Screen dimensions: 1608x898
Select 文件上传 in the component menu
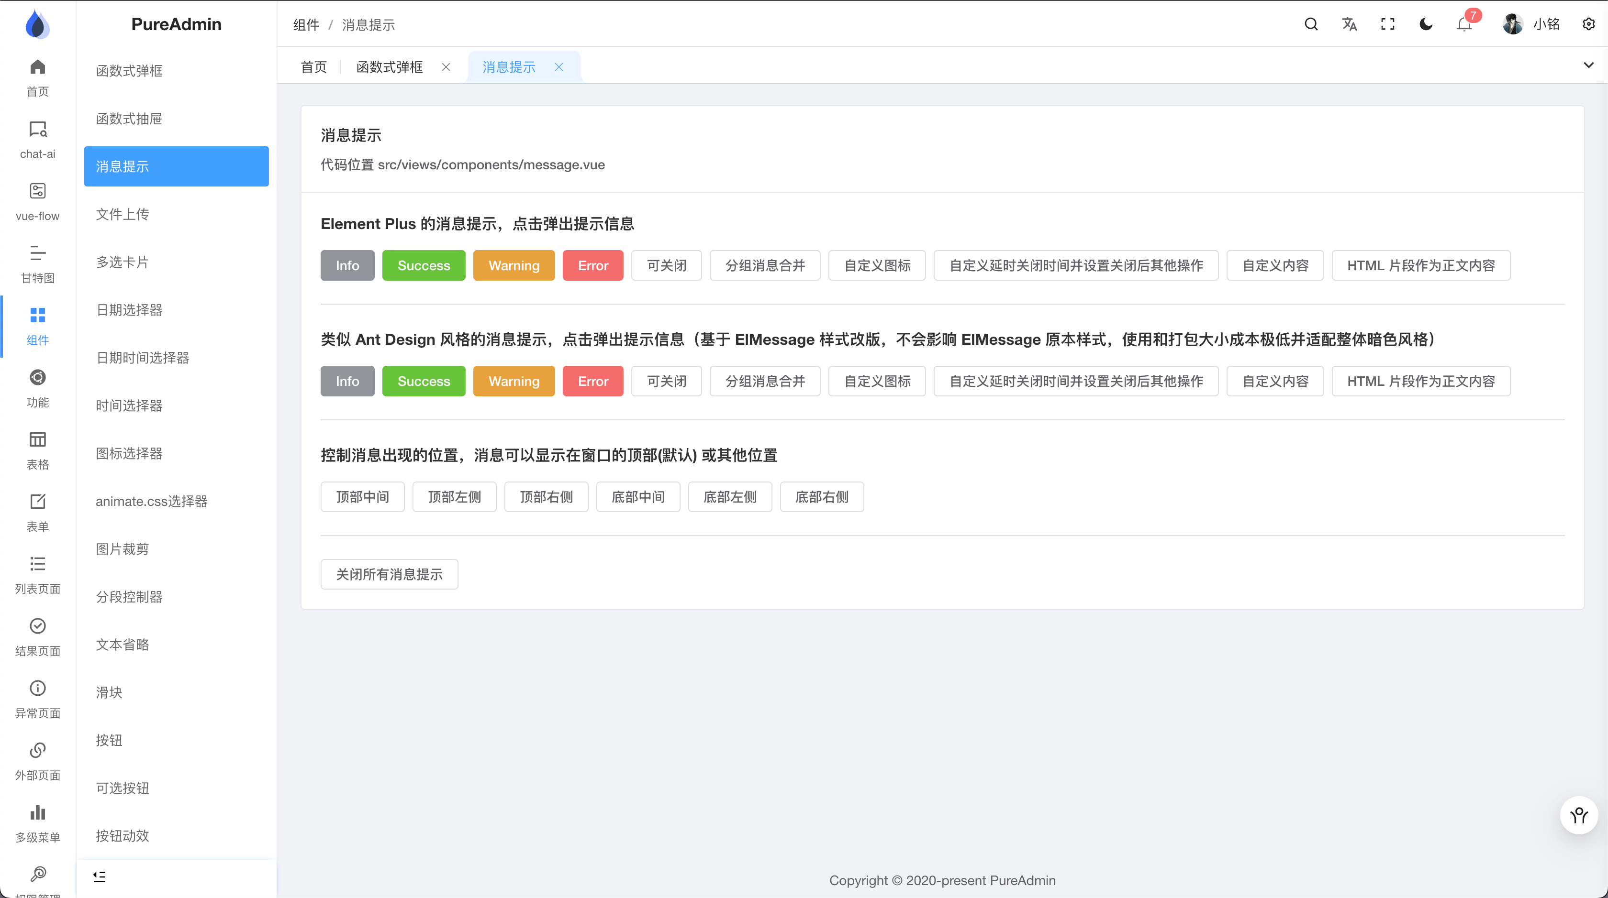click(x=123, y=214)
